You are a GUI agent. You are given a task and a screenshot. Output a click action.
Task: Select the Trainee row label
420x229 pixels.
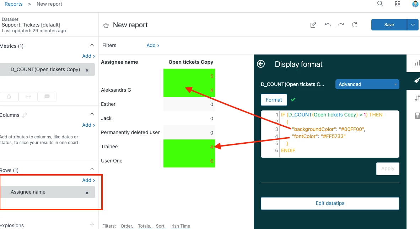(109, 147)
